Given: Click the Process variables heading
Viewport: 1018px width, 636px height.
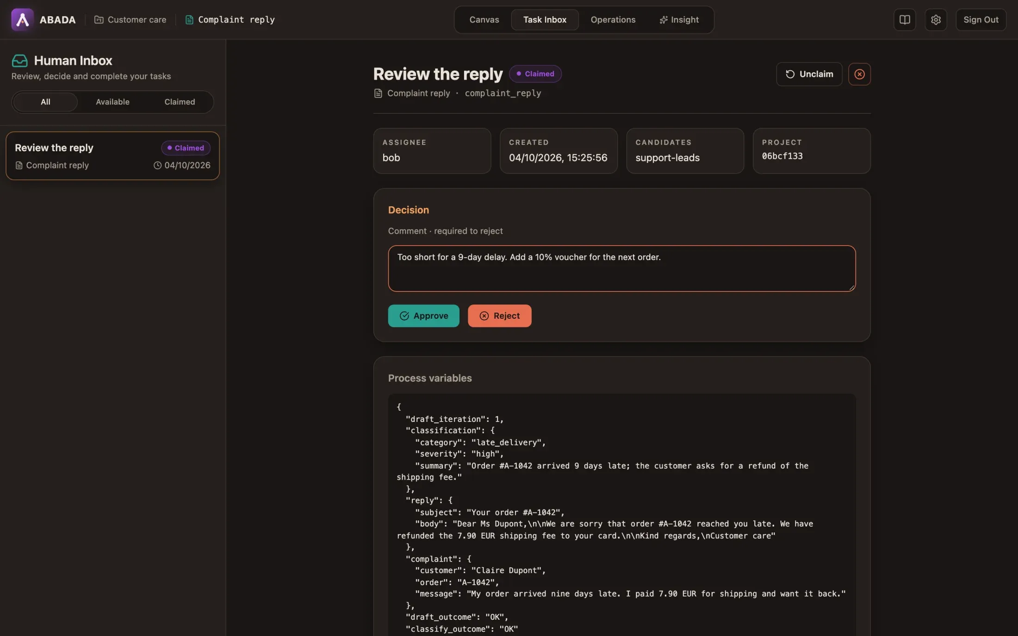Looking at the screenshot, I should point(430,378).
